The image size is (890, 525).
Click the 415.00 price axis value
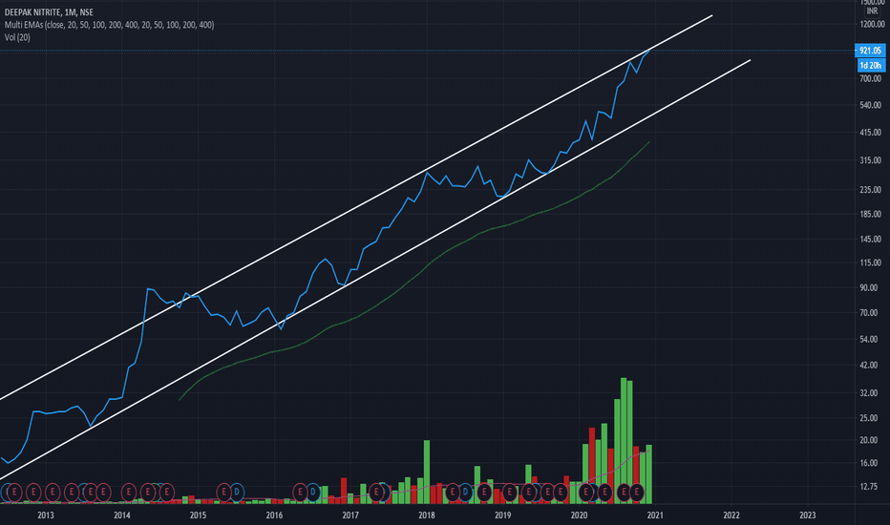871,133
